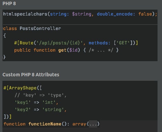Click the '$id' parameter in get method
This screenshot has width=162, height=132.
[x=73, y=50]
